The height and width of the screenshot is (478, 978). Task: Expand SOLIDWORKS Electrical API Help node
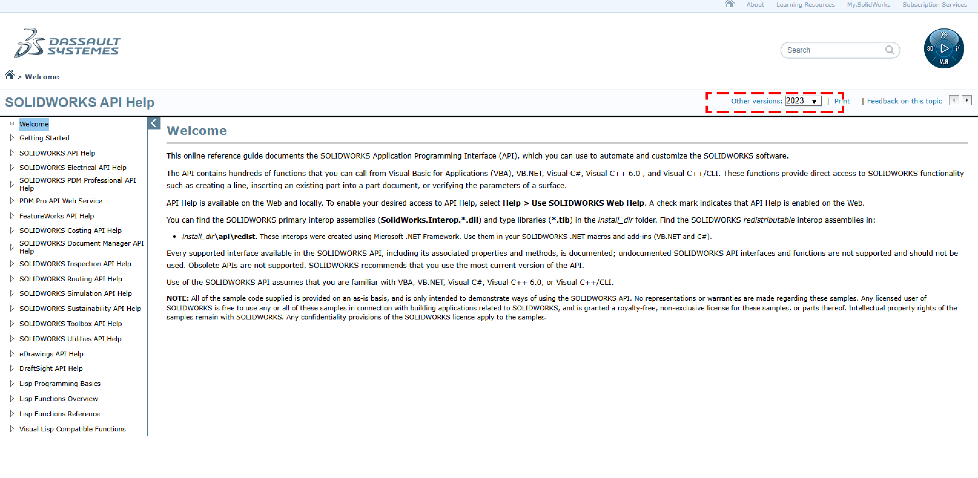(x=12, y=167)
